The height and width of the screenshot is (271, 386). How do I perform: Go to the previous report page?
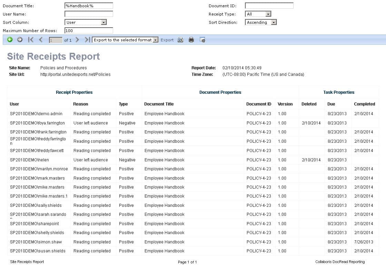pyautogui.click(x=40, y=40)
